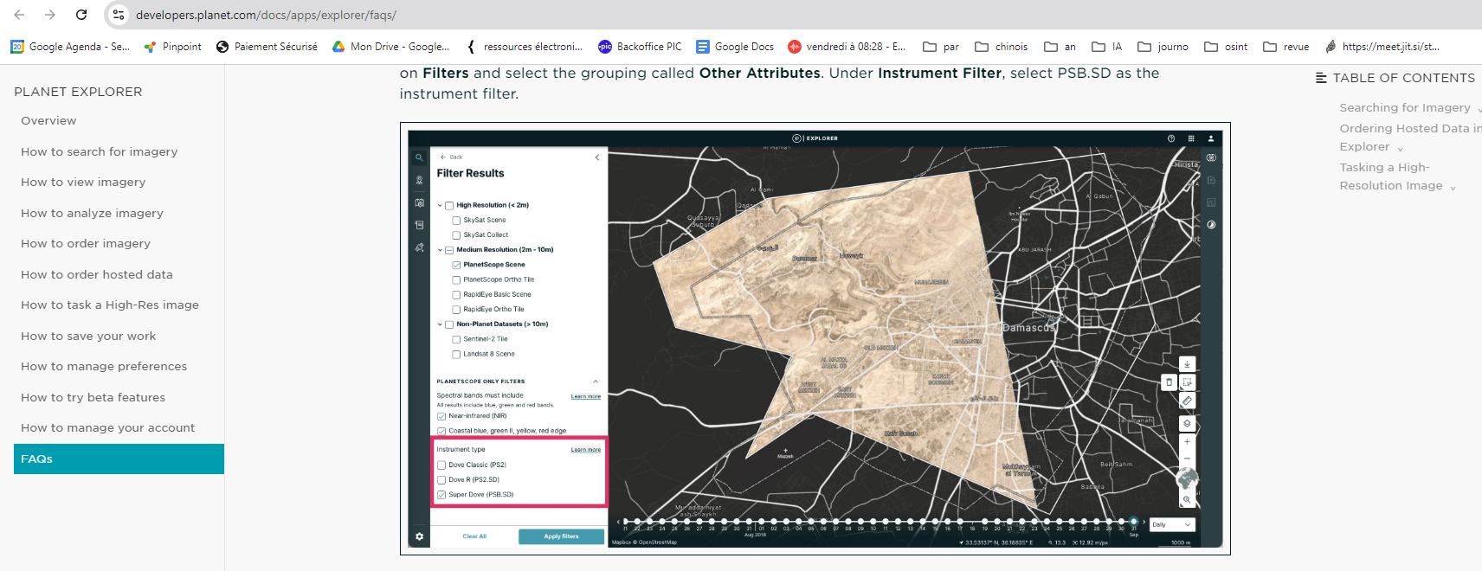This screenshot has width=1482, height=571.
Task: Open How to task a High-Res image
Action: click(x=110, y=305)
